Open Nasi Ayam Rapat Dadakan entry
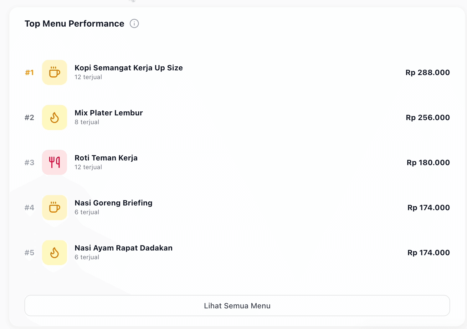The image size is (467, 329). coord(123,248)
